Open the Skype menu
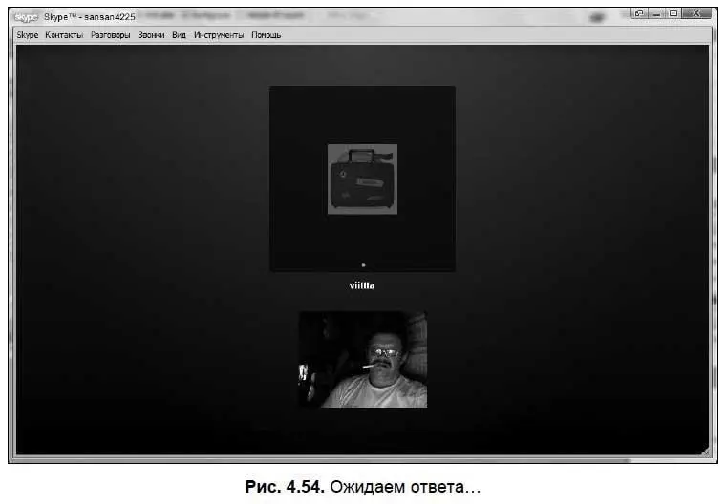Viewport: 727px width, 504px height. pyautogui.click(x=27, y=35)
